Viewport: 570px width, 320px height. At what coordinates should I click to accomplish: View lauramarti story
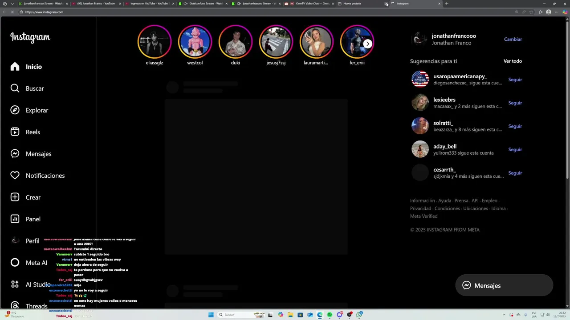317,42
